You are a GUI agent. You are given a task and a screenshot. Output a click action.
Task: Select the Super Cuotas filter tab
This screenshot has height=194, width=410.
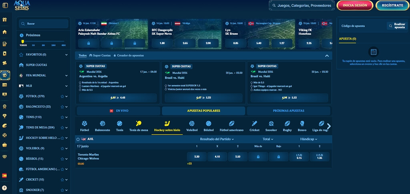(100, 55)
